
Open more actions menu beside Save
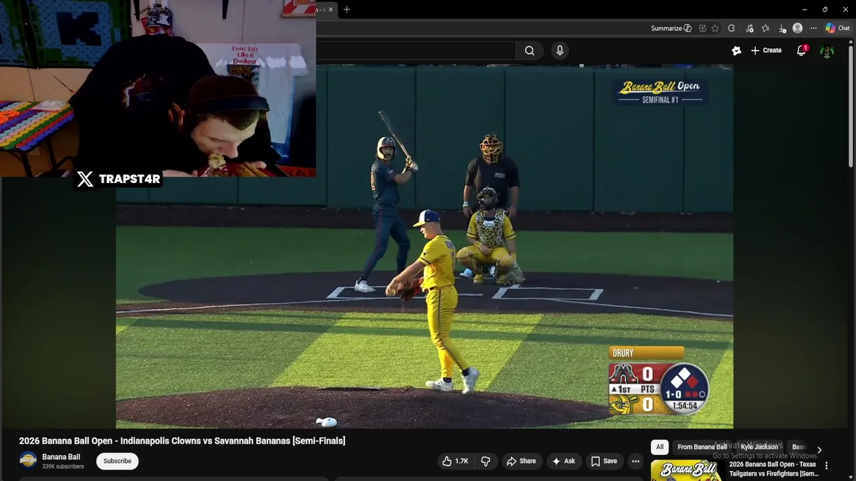636,461
